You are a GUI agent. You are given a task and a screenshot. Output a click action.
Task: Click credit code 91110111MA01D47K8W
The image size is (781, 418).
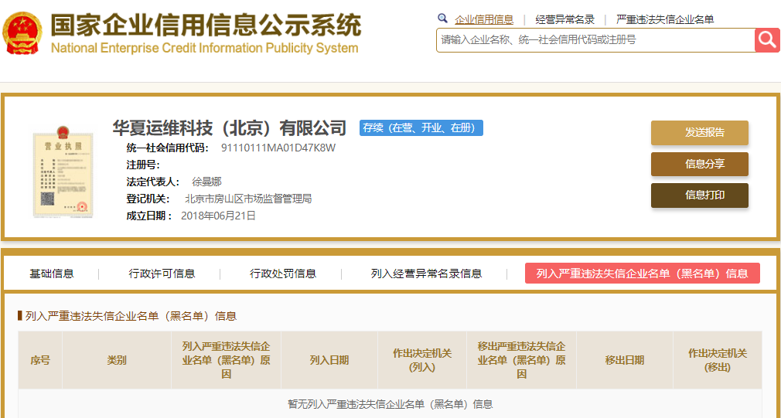pyautogui.click(x=279, y=148)
